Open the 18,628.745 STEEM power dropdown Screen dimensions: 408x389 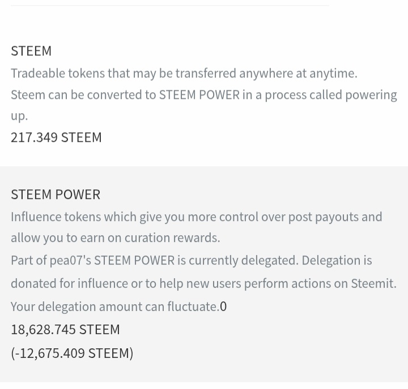coord(65,329)
